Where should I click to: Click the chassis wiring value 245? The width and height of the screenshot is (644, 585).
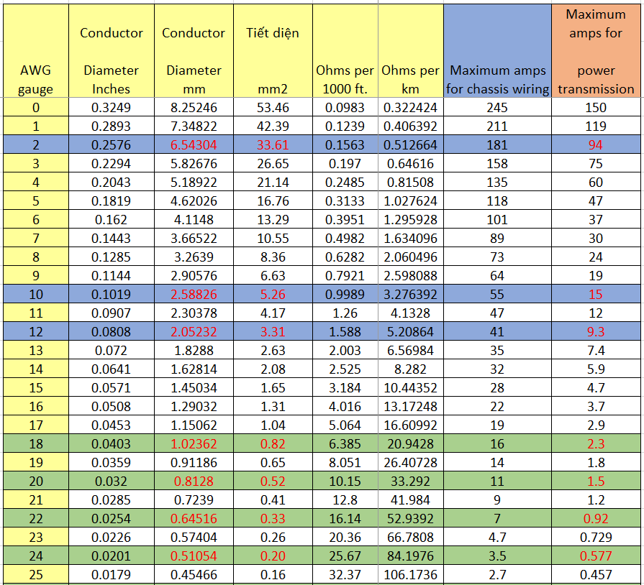point(497,108)
